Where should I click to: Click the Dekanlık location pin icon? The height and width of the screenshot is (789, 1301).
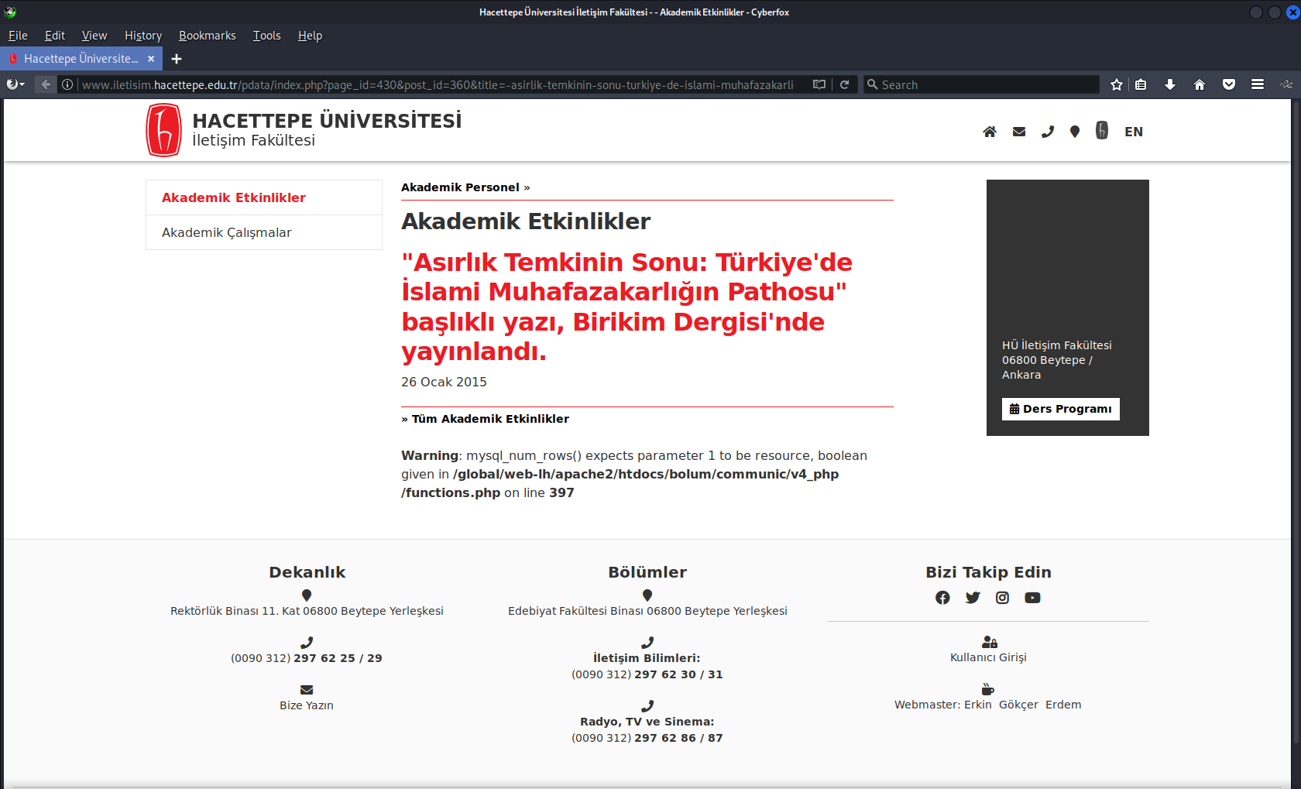coord(307,595)
